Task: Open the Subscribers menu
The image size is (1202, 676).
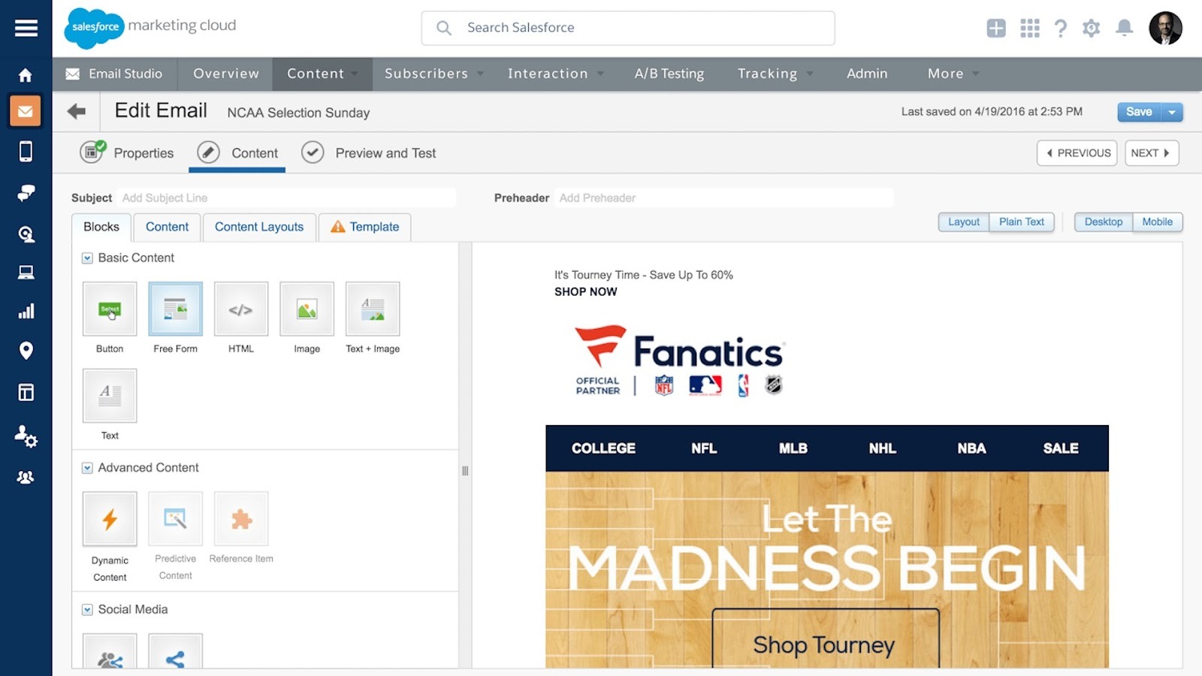Action: pos(425,73)
